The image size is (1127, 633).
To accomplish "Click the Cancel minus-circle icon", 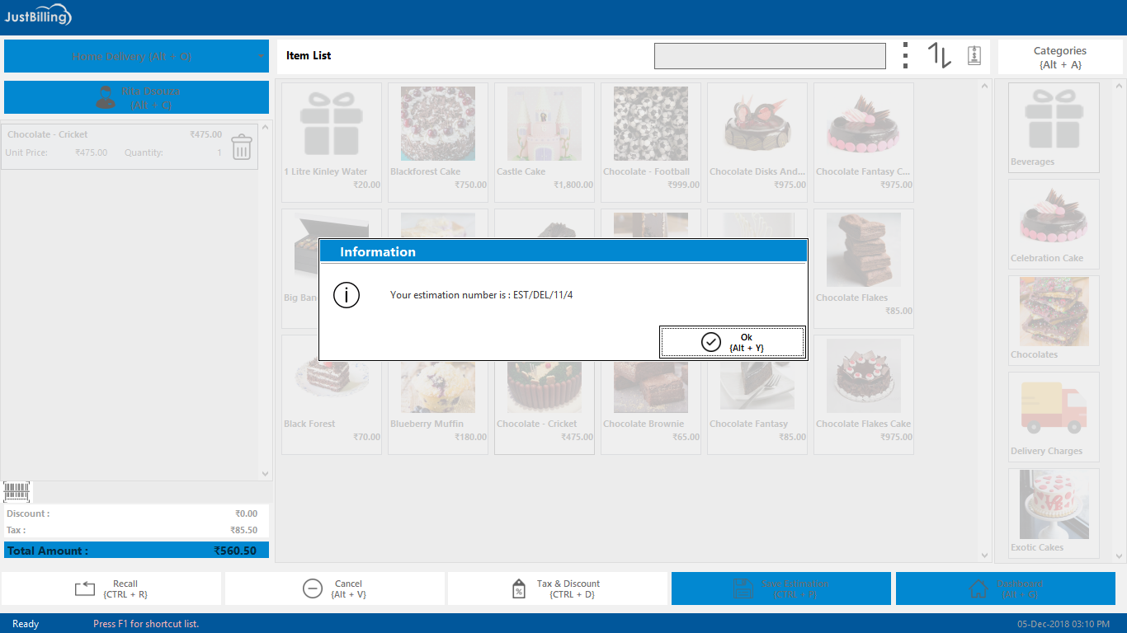I will click(313, 588).
